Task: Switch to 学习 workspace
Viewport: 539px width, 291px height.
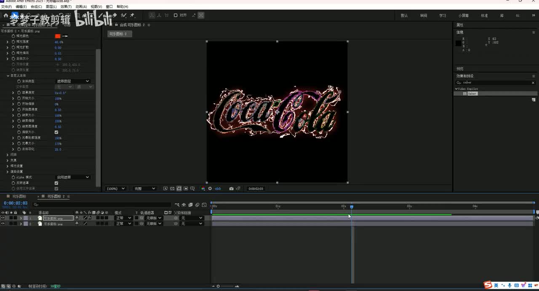Action: 443,16
